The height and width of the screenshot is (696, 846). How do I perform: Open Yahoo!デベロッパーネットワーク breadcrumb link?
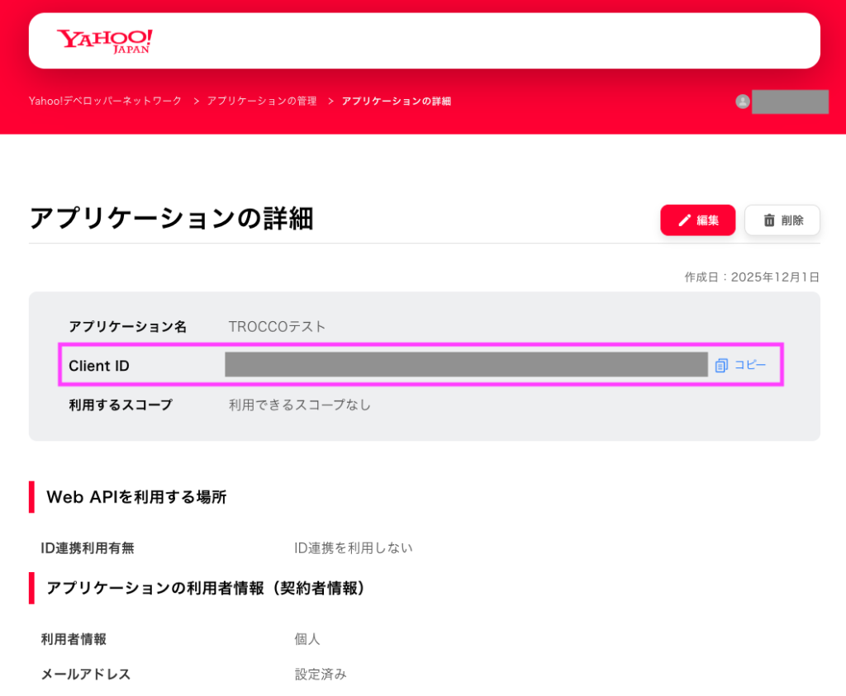[105, 101]
